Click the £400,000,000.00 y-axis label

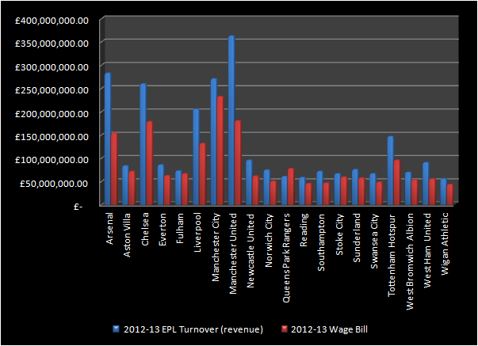click(49, 20)
